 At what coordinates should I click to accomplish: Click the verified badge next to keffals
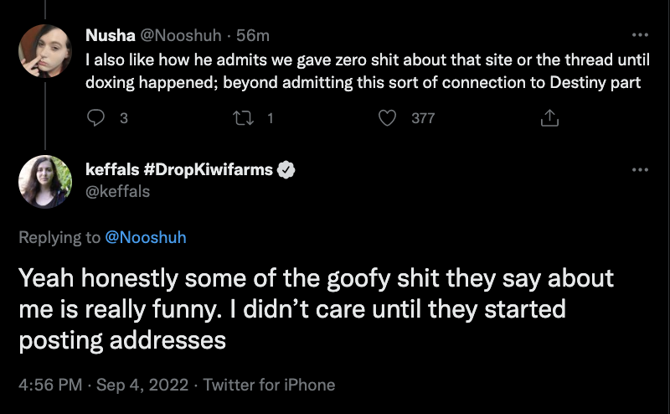[286, 170]
